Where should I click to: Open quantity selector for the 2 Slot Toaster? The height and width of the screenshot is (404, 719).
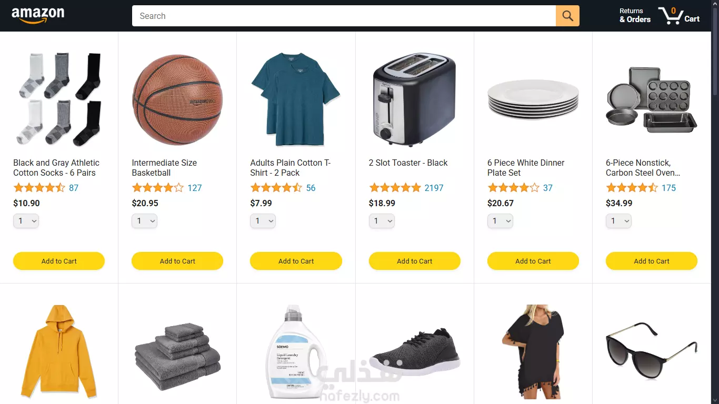pos(382,221)
